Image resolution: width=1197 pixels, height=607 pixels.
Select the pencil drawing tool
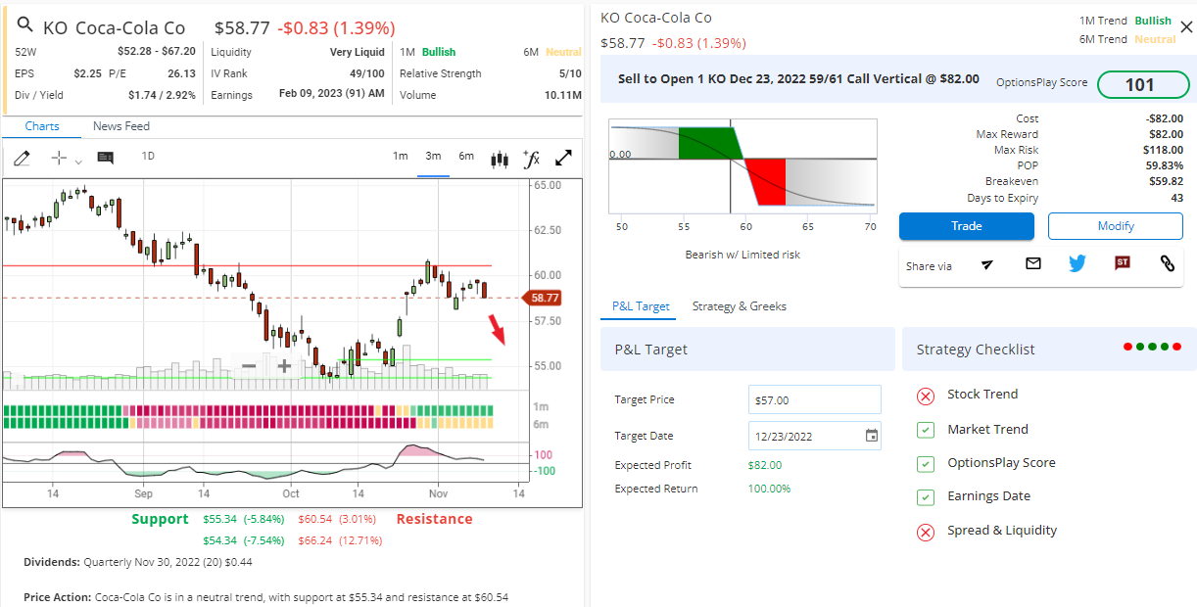(23, 158)
